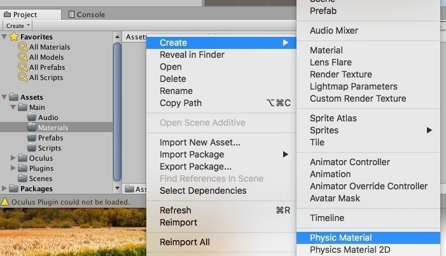Click the All Scripts search icon
The image size is (446, 256).
(23, 77)
